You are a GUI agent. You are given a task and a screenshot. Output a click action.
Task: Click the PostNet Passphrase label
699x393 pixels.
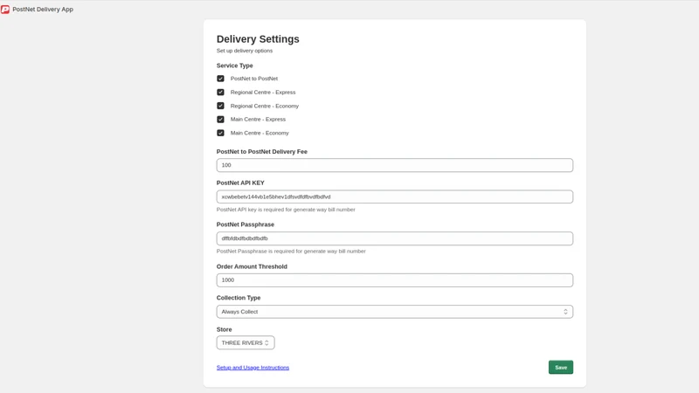pyautogui.click(x=246, y=224)
